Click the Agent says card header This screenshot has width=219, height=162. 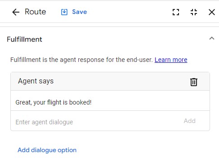tap(110, 81)
